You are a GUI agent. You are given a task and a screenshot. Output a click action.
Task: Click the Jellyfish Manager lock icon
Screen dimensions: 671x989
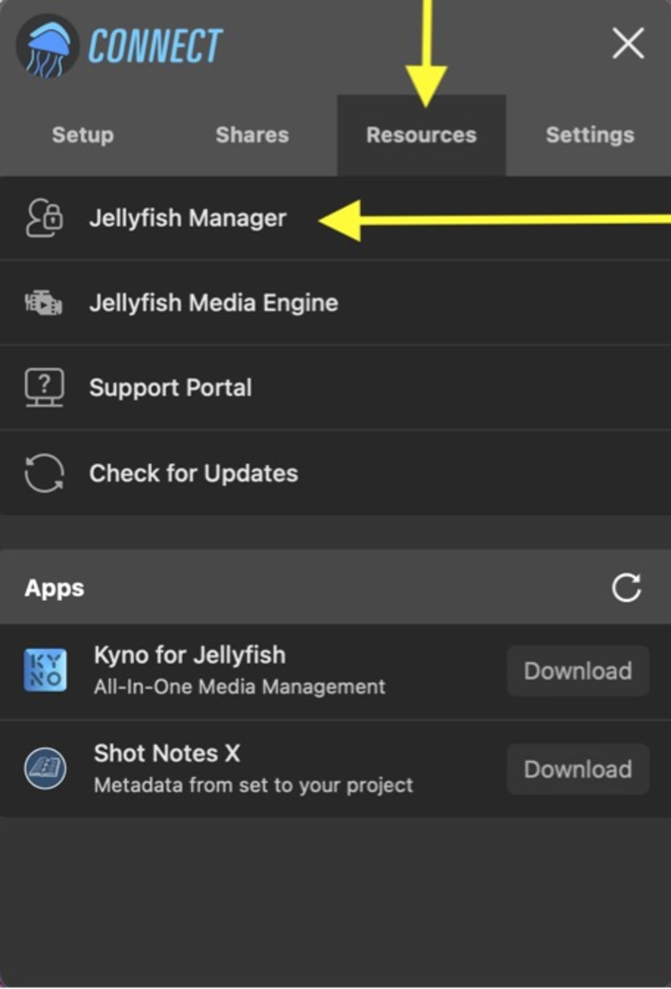coord(44,218)
